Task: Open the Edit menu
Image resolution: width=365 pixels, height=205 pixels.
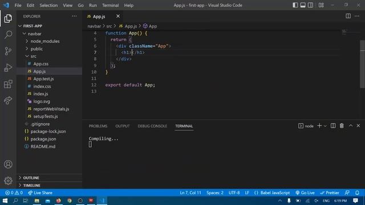Action: (x=30, y=5)
